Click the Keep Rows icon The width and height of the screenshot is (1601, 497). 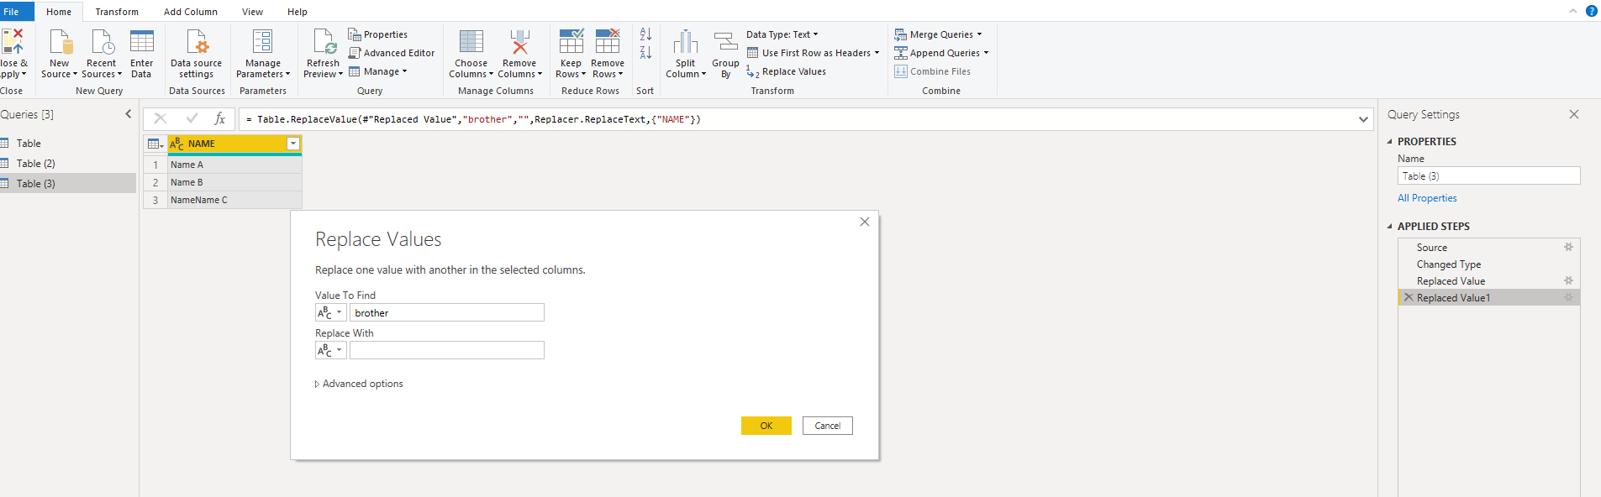(571, 41)
